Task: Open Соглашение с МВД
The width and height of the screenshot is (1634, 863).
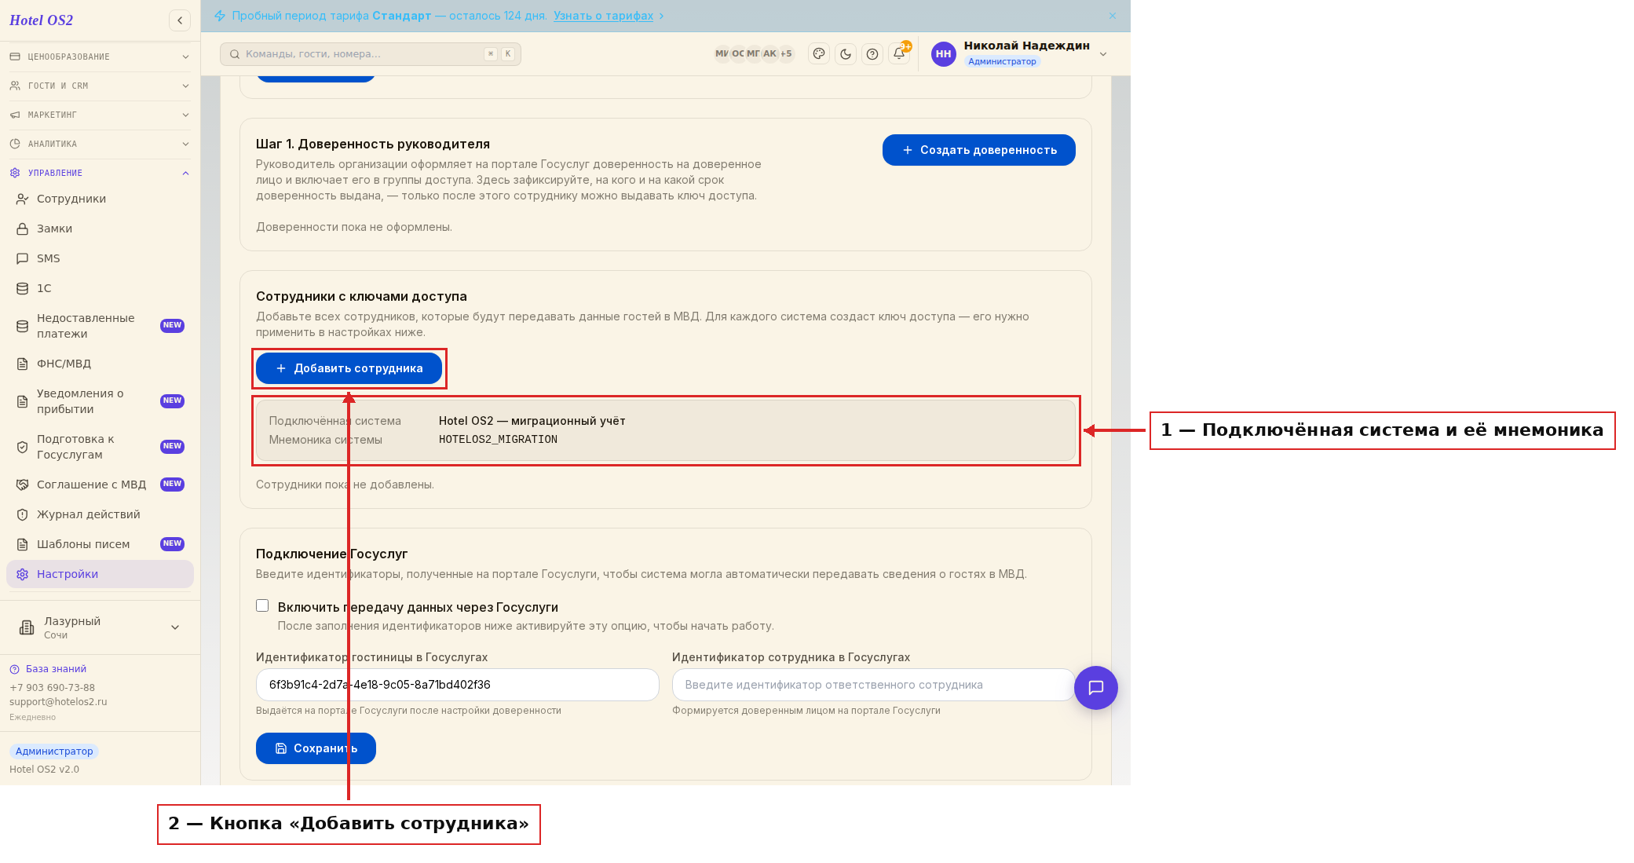Action: 100,485
